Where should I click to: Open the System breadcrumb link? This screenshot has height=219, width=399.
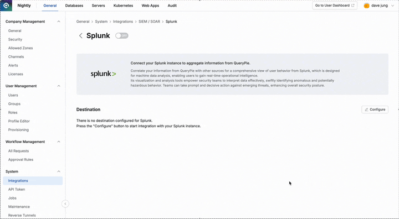pyautogui.click(x=101, y=22)
